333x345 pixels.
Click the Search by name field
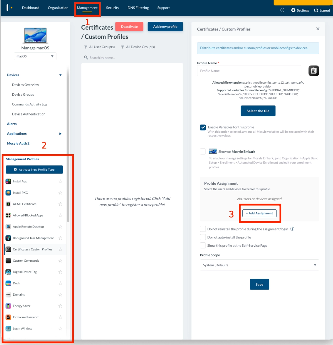click(133, 57)
